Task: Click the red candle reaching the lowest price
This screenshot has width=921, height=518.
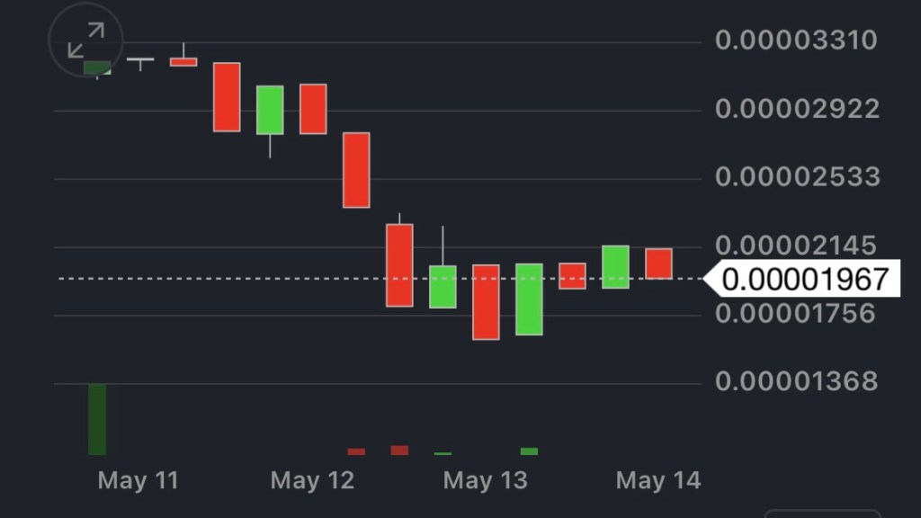Action: point(486,302)
